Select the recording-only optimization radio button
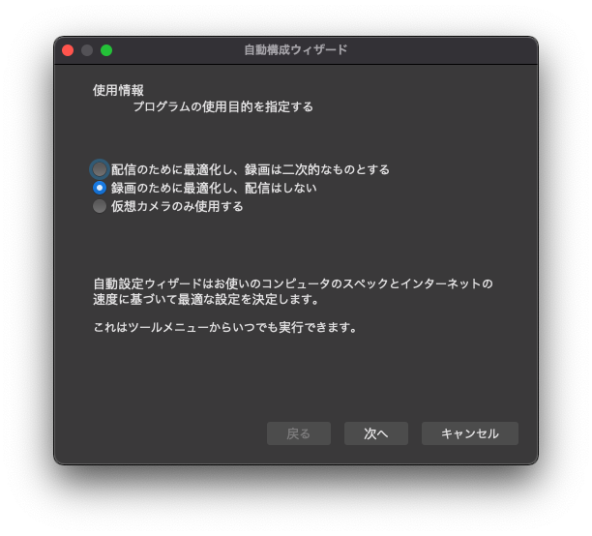Viewport: 592px width, 536px height. point(100,188)
